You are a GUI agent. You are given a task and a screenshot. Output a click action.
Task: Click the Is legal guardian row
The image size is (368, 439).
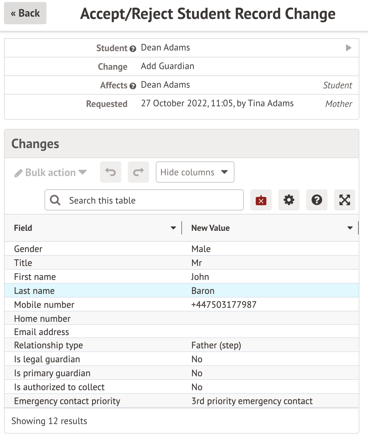(181, 359)
